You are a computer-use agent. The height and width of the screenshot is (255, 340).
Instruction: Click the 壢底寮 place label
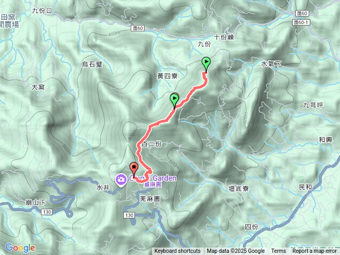pyautogui.click(x=239, y=189)
